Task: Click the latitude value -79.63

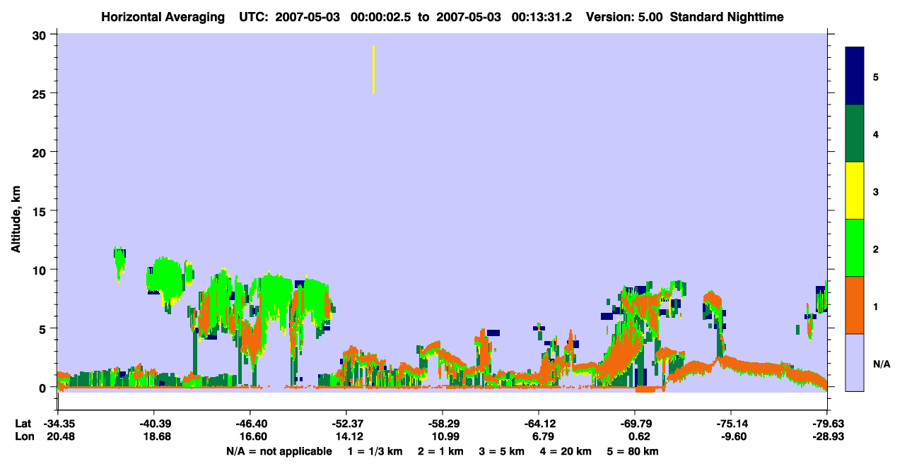Action: pyautogui.click(x=827, y=424)
